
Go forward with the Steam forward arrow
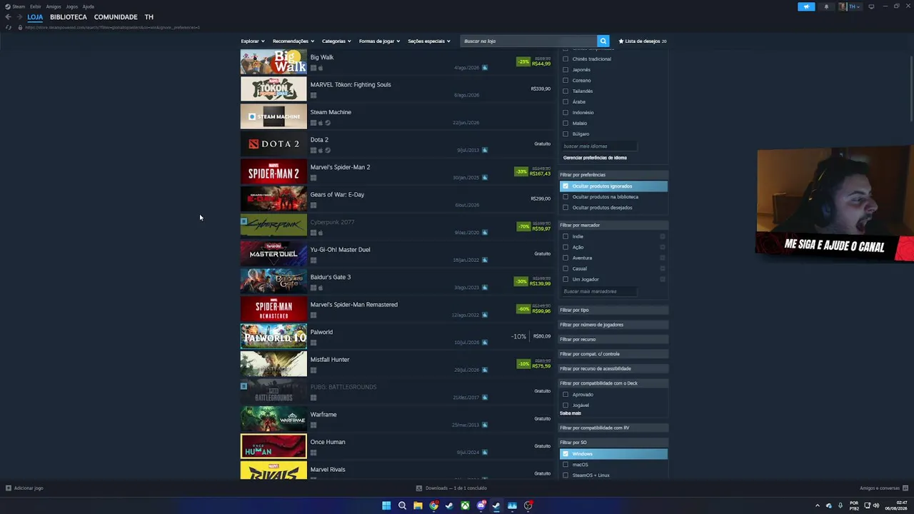point(19,17)
